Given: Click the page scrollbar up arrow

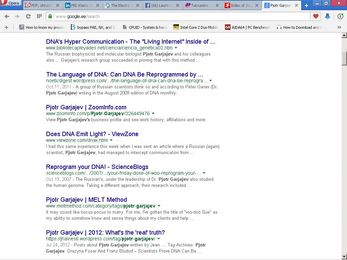Looking at the screenshot, I should pos(344,35).
